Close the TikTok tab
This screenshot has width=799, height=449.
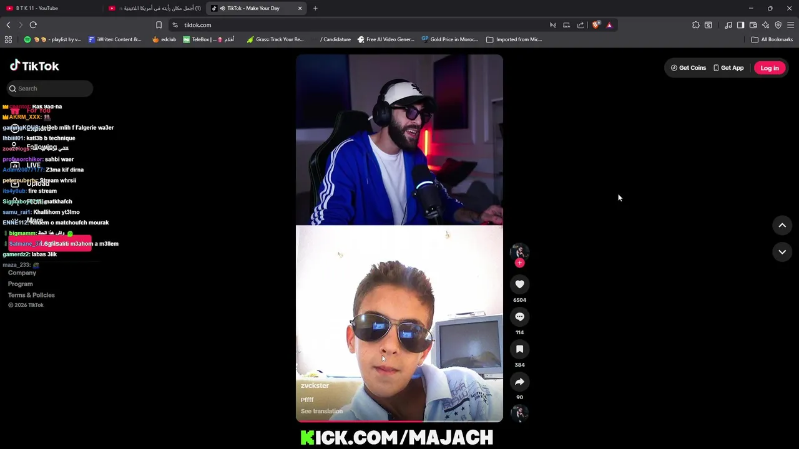coord(300,8)
